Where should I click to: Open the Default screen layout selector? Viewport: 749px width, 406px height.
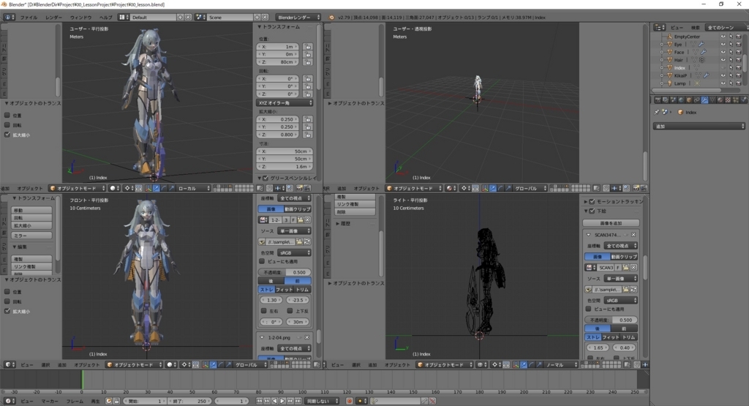click(x=153, y=18)
